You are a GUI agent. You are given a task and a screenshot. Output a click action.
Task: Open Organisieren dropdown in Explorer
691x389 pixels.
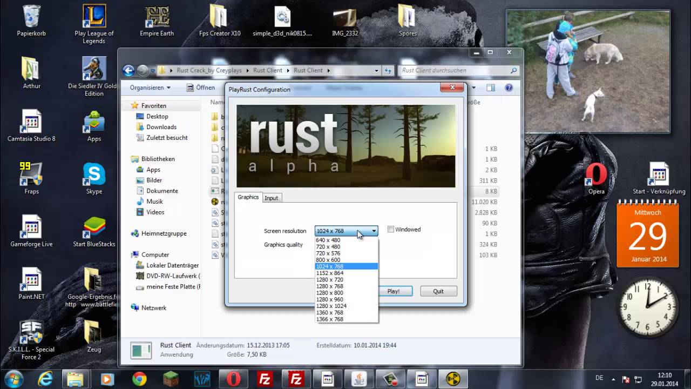pyautogui.click(x=150, y=88)
